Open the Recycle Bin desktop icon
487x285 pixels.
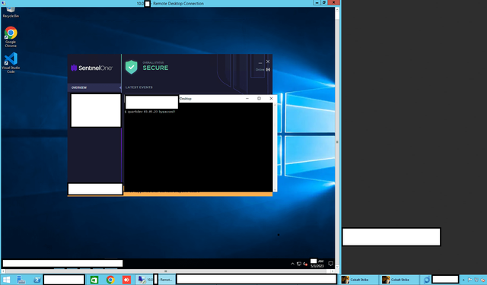pos(11,12)
